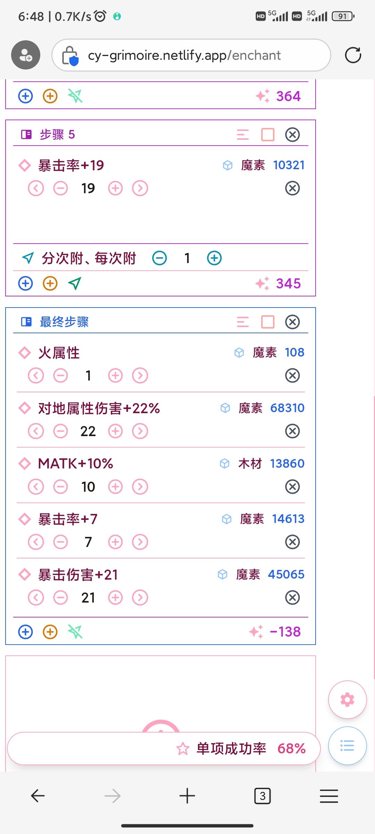Delete the 最终步骤 step with its X icon
Image resolution: width=375 pixels, height=834 pixels.
[x=292, y=322]
